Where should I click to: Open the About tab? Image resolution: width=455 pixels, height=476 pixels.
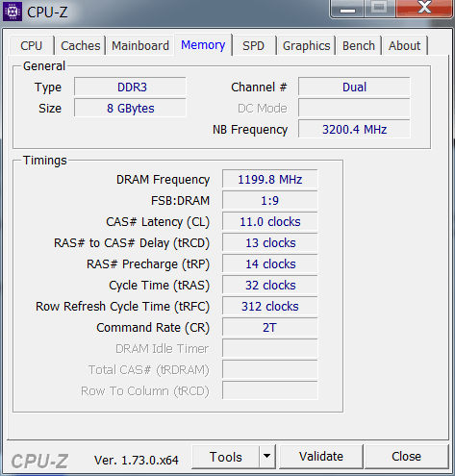[404, 46]
